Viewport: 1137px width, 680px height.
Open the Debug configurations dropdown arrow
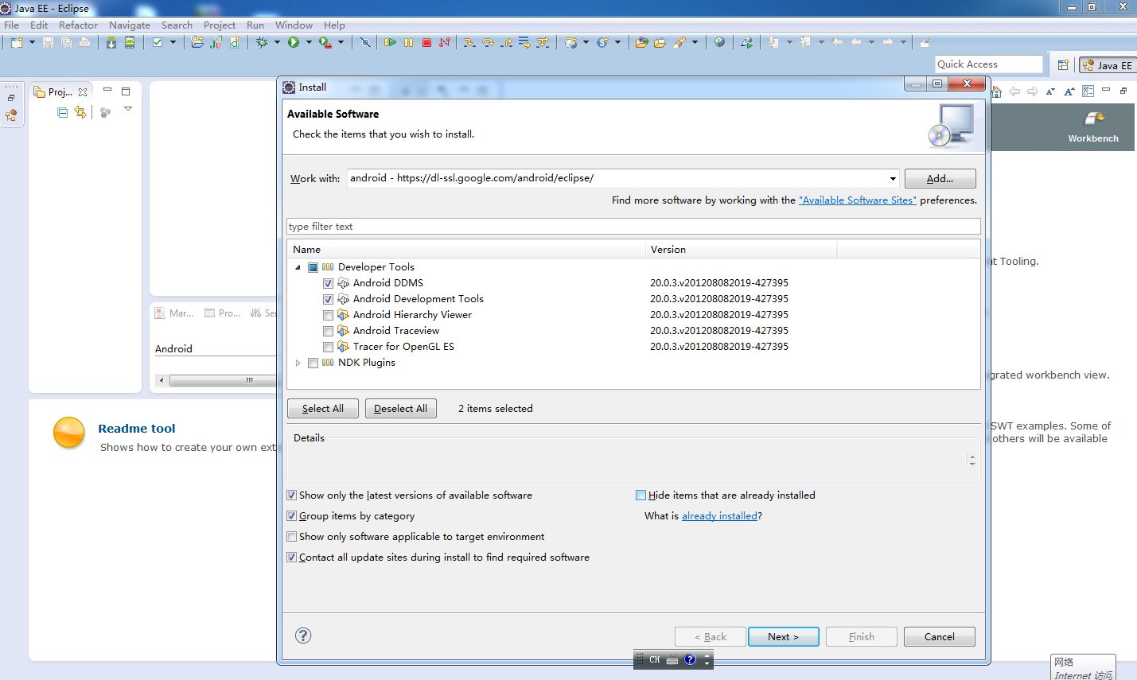277,42
